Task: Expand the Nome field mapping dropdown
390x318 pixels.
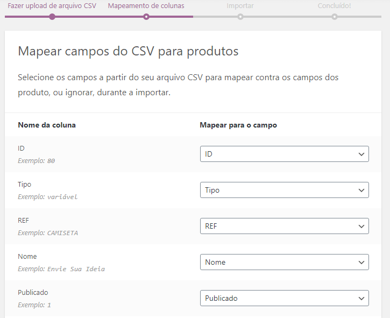Action: (284, 262)
